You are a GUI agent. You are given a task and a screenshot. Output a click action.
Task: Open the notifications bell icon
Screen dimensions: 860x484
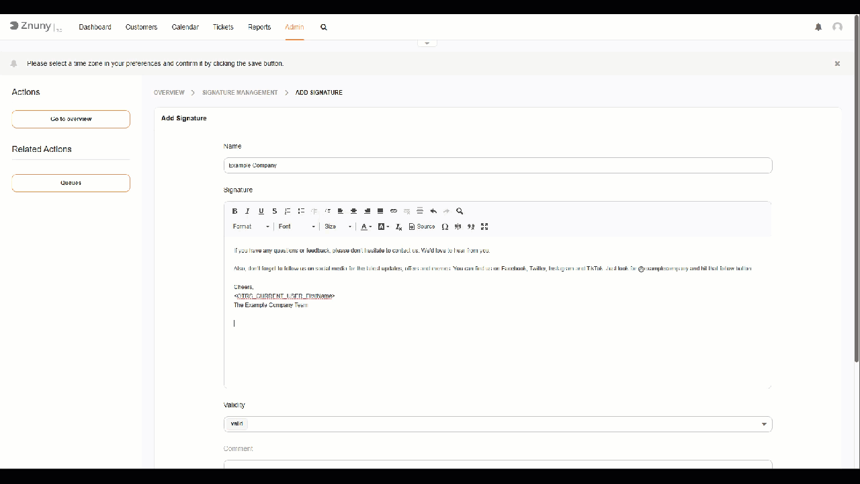pyautogui.click(x=818, y=27)
